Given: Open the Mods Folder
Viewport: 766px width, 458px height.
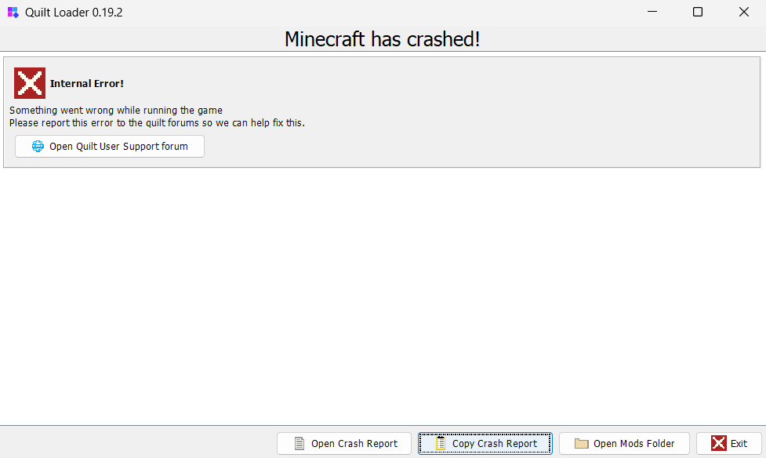Looking at the screenshot, I should tap(624, 443).
